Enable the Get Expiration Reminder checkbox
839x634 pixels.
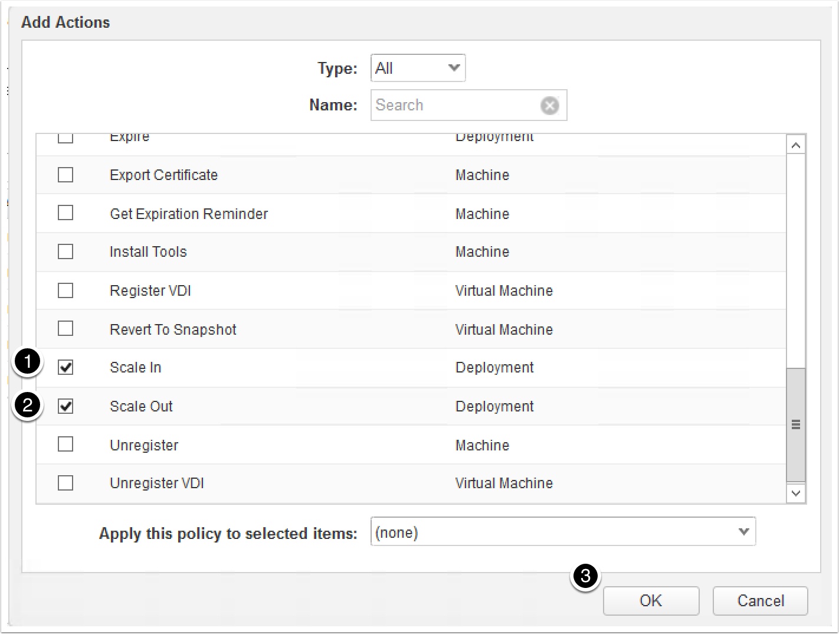tap(65, 213)
